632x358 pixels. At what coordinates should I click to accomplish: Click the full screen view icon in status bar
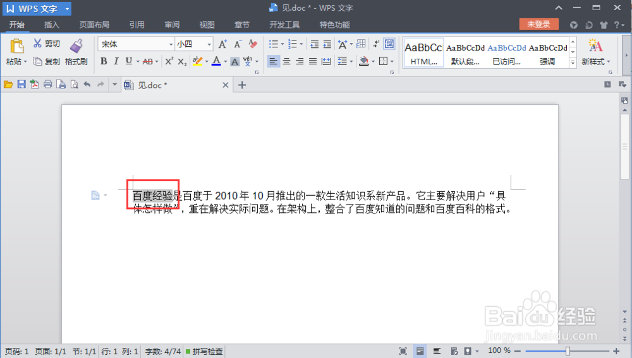coord(403,351)
